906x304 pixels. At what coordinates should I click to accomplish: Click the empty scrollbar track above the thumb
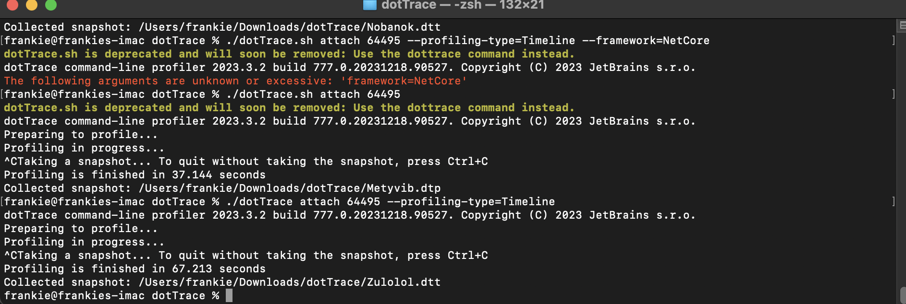point(902,158)
